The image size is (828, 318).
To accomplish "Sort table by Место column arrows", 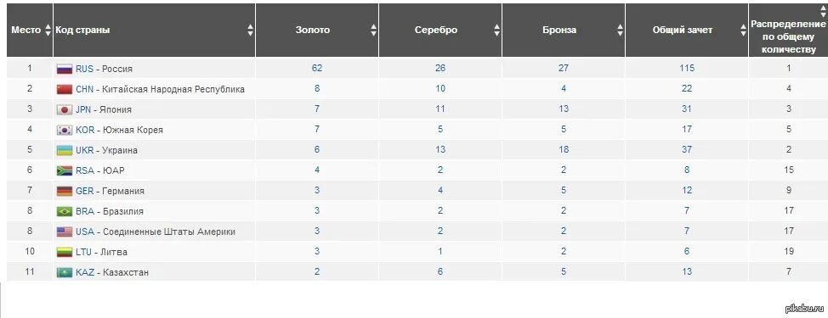I will coord(48,30).
